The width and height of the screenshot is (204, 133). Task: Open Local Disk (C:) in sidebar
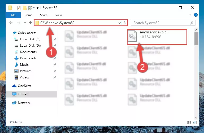pos(30,39)
